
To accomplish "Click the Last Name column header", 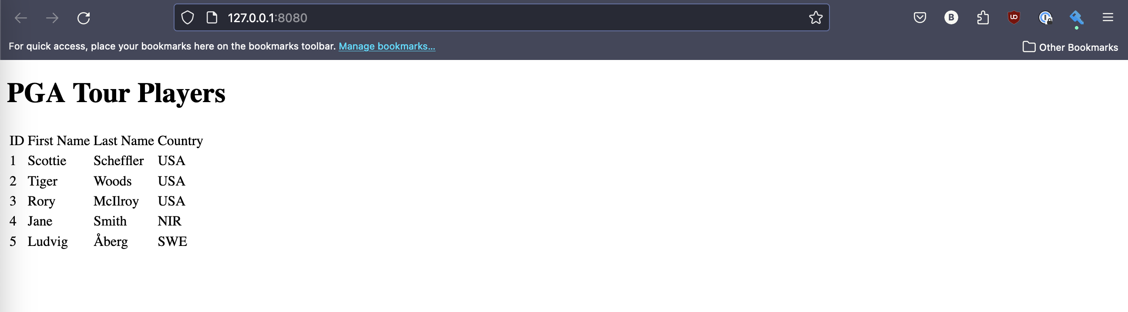I will [124, 141].
